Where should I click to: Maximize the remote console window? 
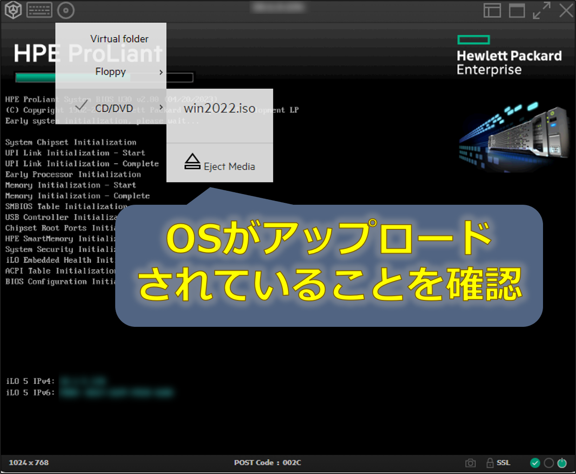[x=517, y=10]
